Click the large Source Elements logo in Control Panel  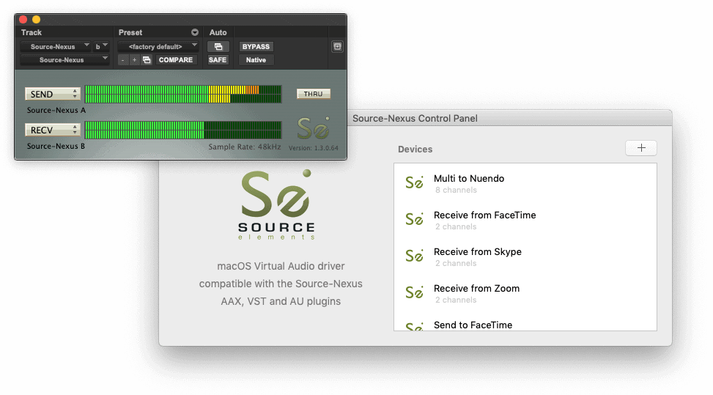(276, 204)
